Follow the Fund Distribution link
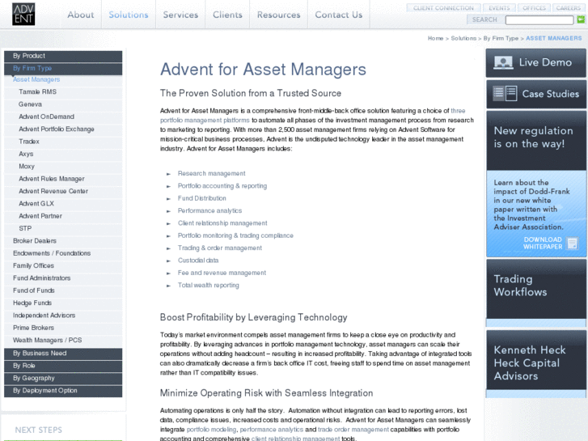 tap(201, 198)
